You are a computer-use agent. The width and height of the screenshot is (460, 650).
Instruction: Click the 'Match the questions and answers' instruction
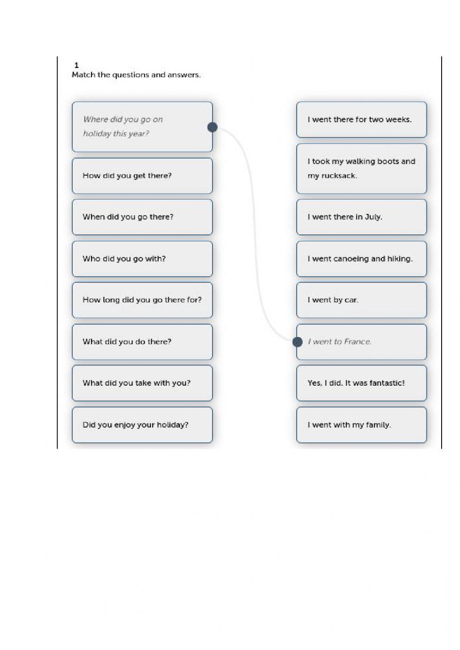tap(136, 75)
